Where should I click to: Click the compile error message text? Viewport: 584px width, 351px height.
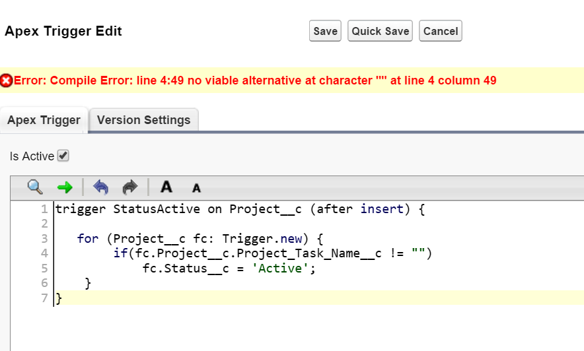click(x=255, y=80)
